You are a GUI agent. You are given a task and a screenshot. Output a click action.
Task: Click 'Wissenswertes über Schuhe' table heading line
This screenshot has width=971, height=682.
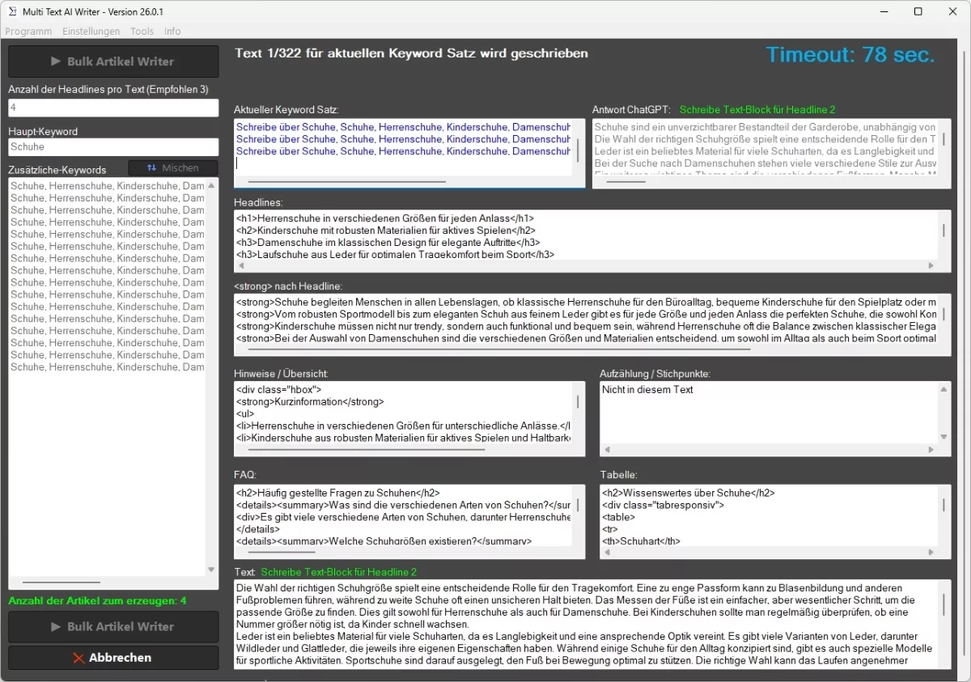(x=688, y=493)
